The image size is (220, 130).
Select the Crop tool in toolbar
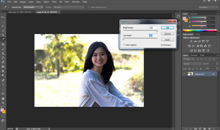(3, 35)
